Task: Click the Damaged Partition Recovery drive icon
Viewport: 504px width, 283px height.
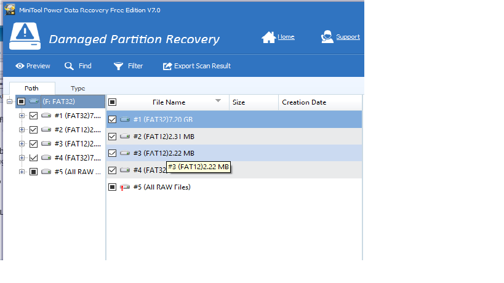Action: coord(25,36)
